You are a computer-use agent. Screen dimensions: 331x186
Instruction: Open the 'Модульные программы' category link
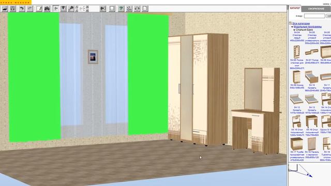point(308,27)
